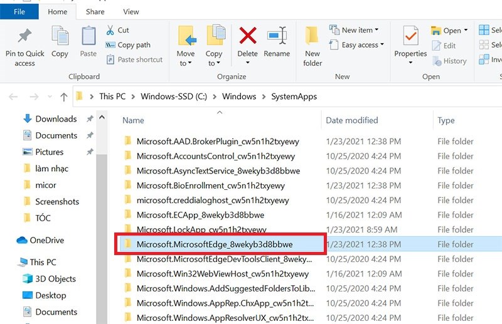Click the Pin to Quick access icon
This screenshot has width=502, height=324.
pos(24,36)
